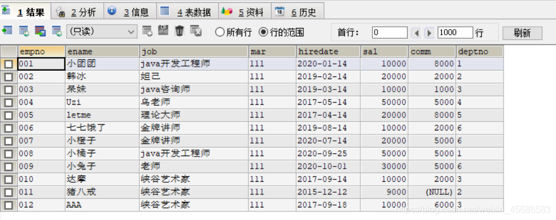The image size is (556, 220).
Task: Click the previous page left arrow
Action: click(417, 33)
